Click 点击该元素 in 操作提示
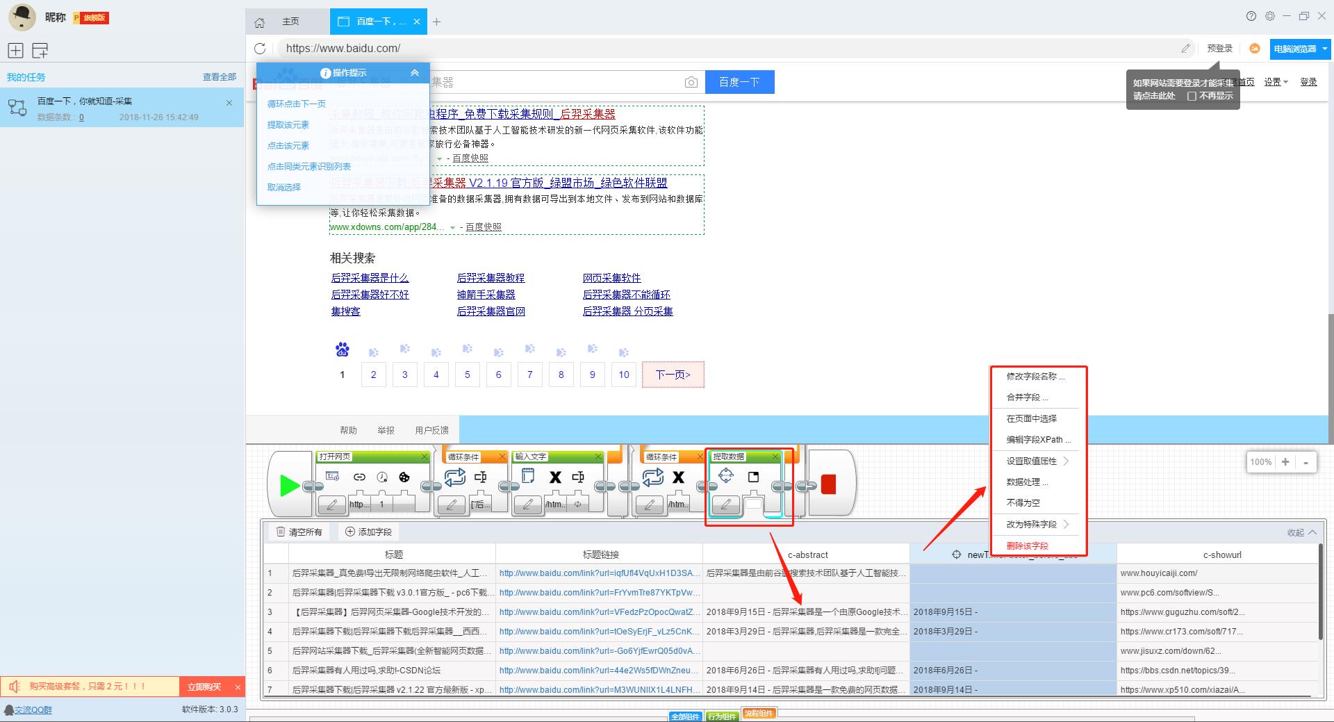Image resolution: width=1334 pixels, height=722 pixels. pos(288,145)
